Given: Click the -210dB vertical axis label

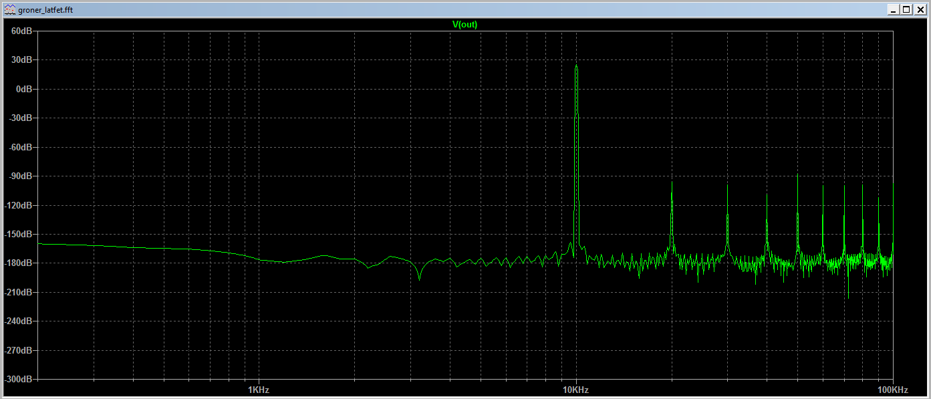Looking at the screenshot, I should point(19,292).
